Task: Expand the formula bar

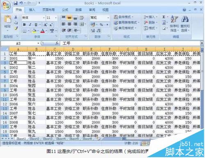Action: coord(202,44)
